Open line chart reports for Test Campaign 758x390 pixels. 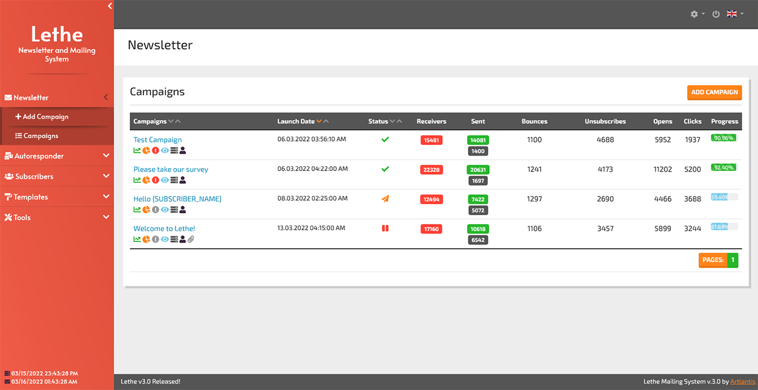[x=137, y=150]
